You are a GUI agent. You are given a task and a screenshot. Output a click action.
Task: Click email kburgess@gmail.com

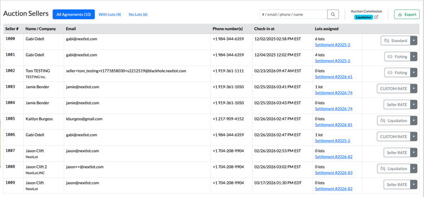point(84,119)
